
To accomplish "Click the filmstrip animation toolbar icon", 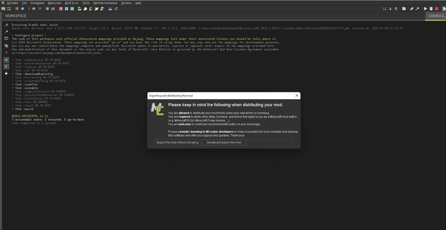I will 9,9.
